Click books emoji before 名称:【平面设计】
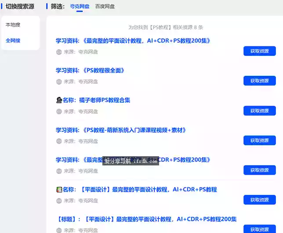Screen dimensions: 283x233 point(59,190)
